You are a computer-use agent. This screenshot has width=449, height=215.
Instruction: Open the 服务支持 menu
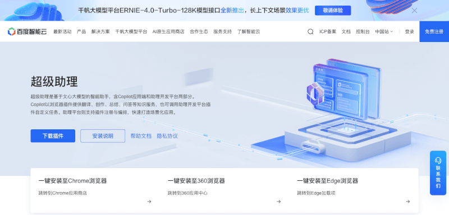tap(222, 32)
